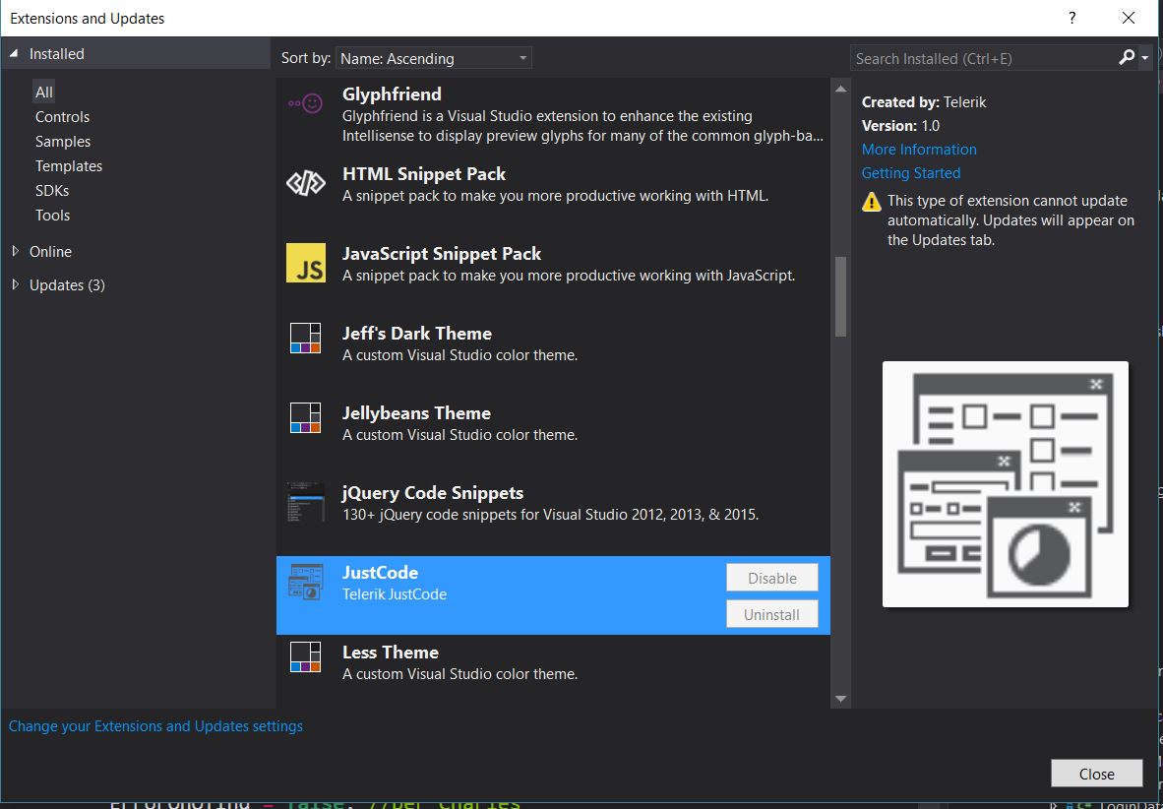Click the Jellybeans Theme icon

coord(306,418)
